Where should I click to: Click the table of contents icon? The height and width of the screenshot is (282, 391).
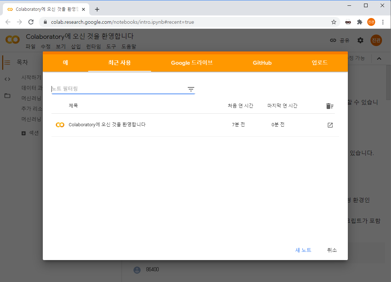(7, 62)
